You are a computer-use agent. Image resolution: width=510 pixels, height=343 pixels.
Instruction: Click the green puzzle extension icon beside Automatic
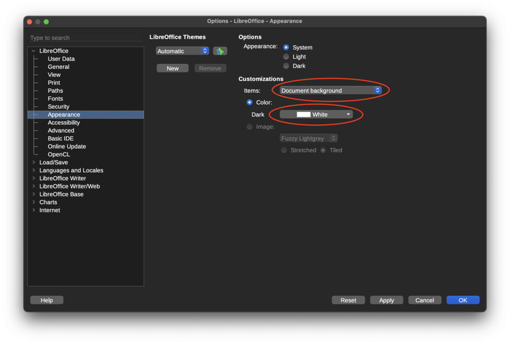(220, 50)
